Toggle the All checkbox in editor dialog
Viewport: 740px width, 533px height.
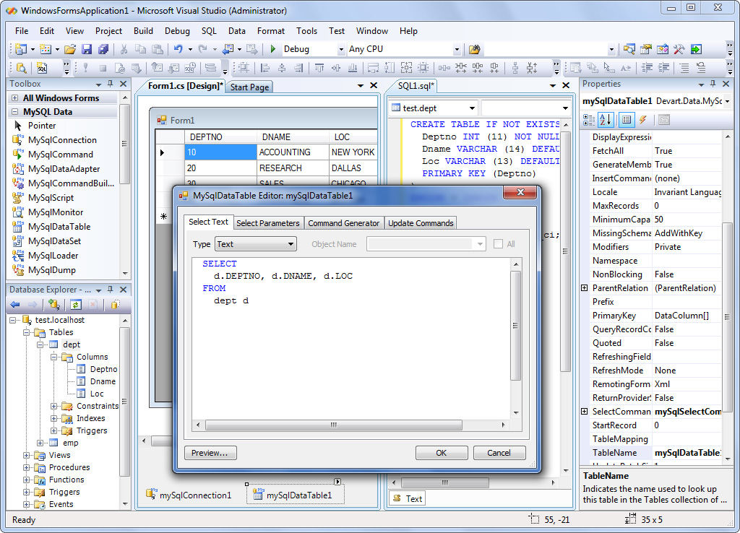point(498,244)
